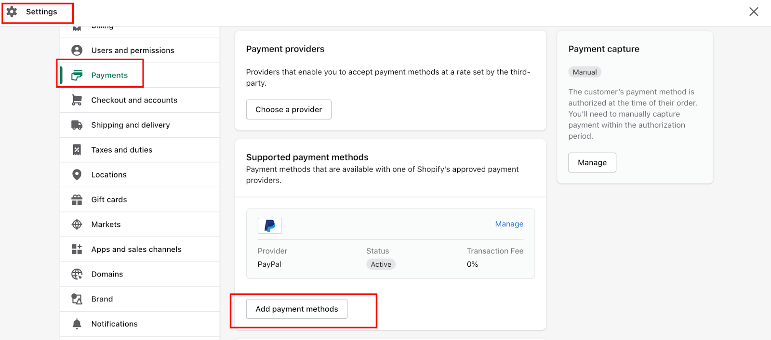
Task: Close the Settings page with X
Action: point(754,12)
